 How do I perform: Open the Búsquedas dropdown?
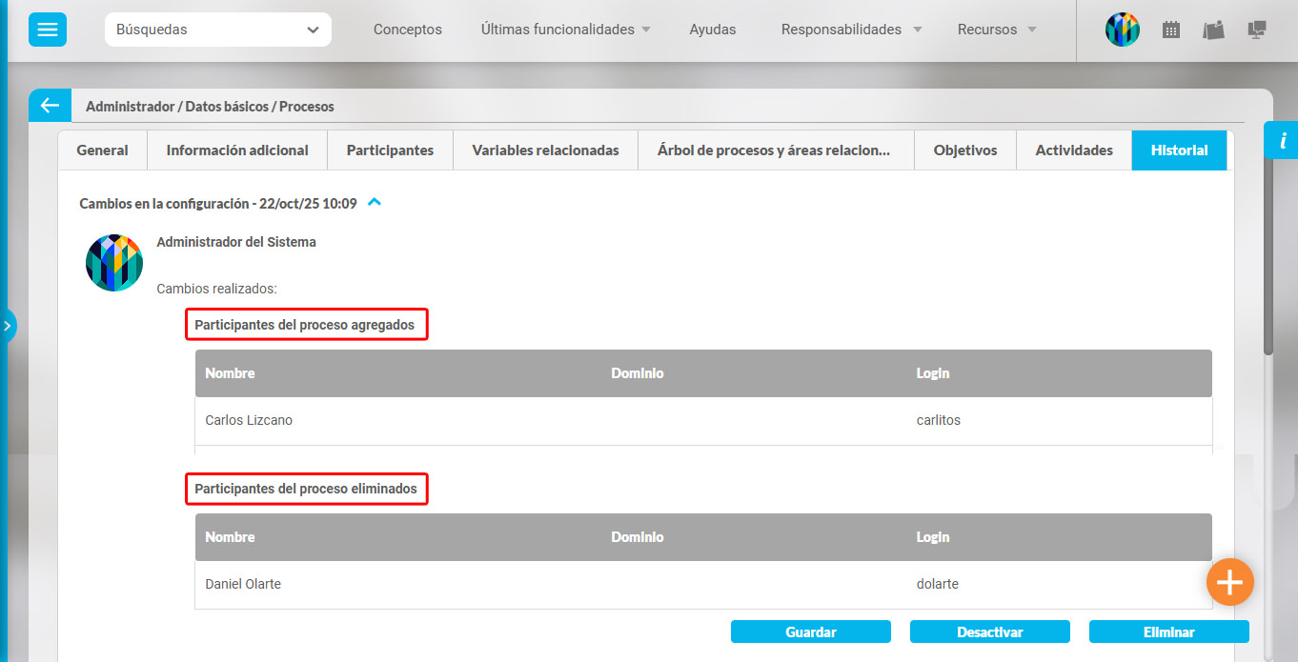point(217,30)
